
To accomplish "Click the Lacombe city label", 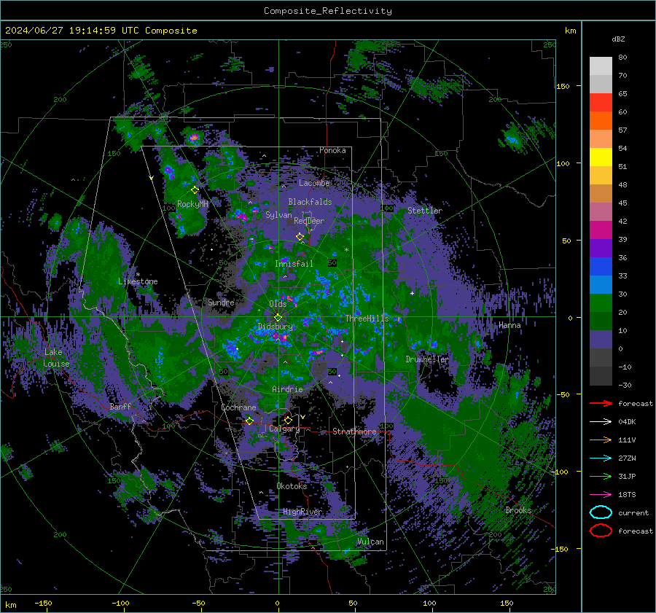I will pos(314,183).
